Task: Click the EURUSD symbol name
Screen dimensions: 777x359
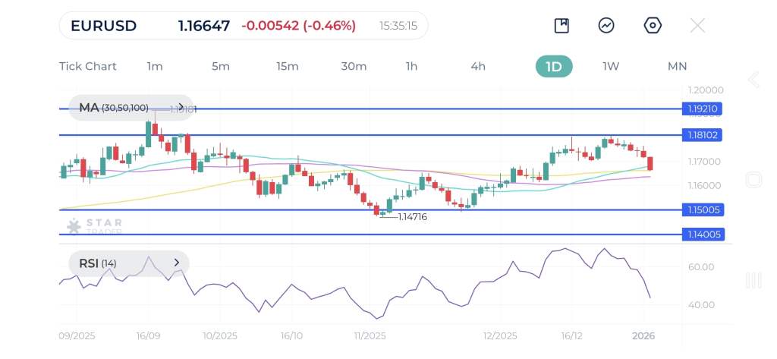Action: click(103, 26)
